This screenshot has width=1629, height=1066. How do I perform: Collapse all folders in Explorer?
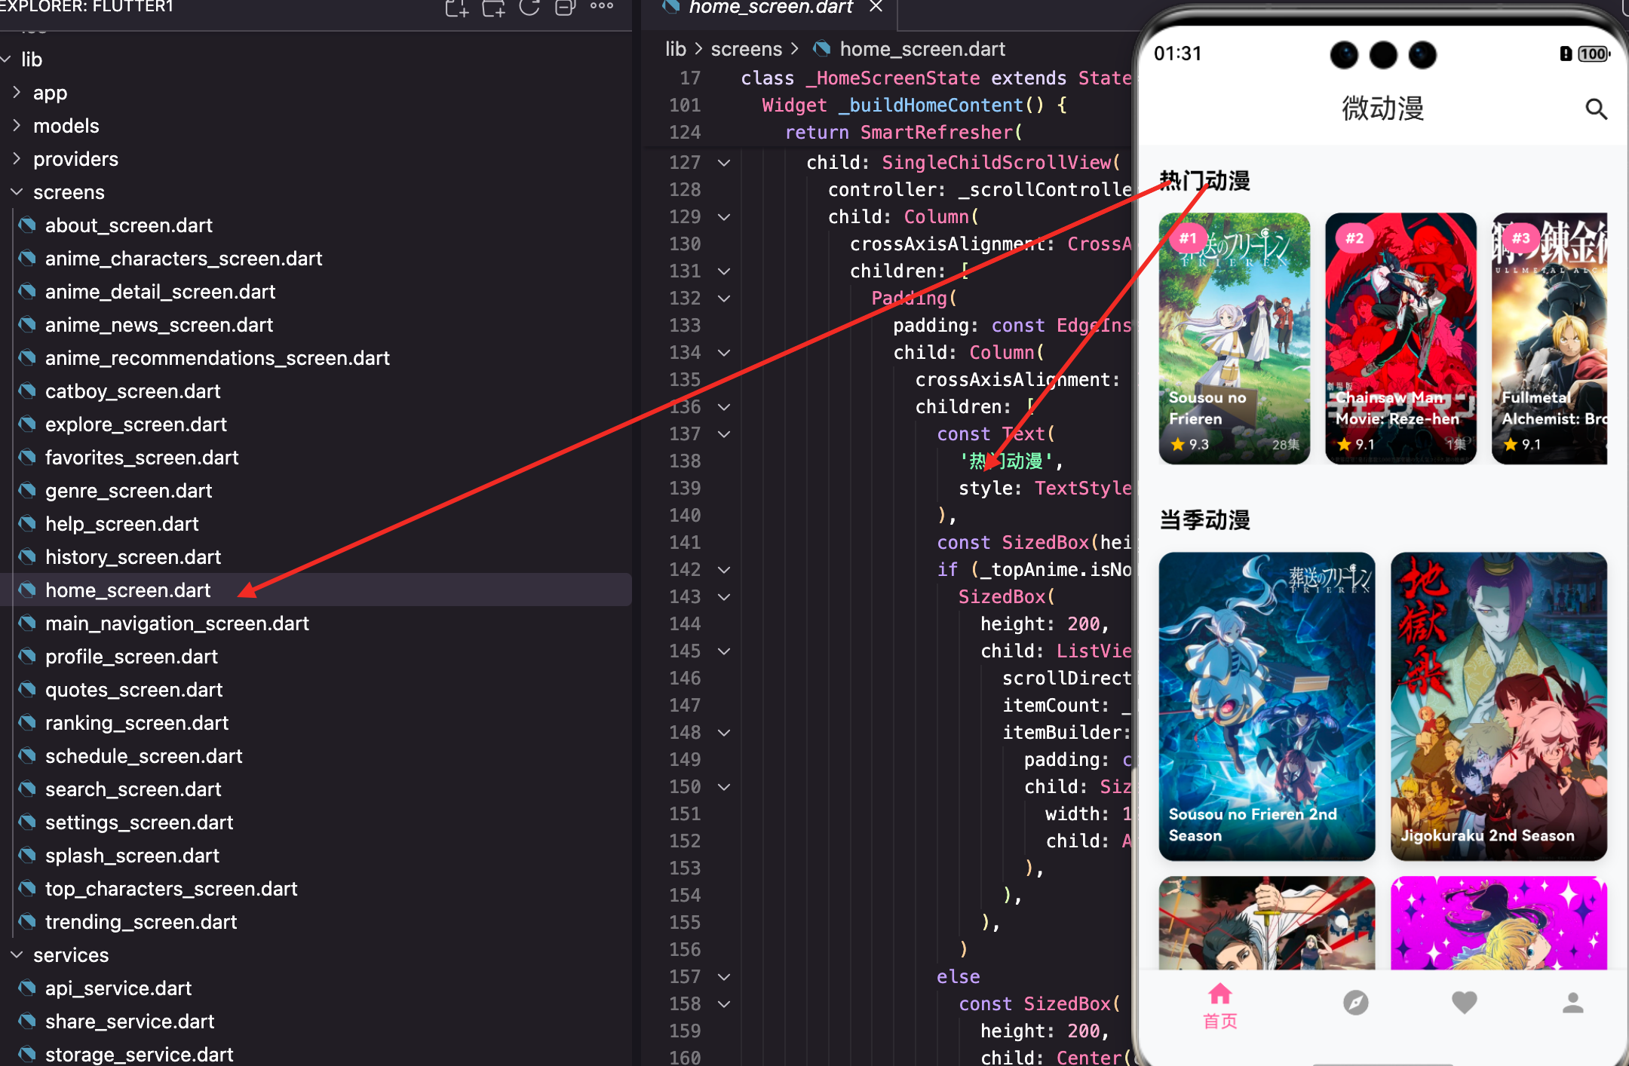565,8
